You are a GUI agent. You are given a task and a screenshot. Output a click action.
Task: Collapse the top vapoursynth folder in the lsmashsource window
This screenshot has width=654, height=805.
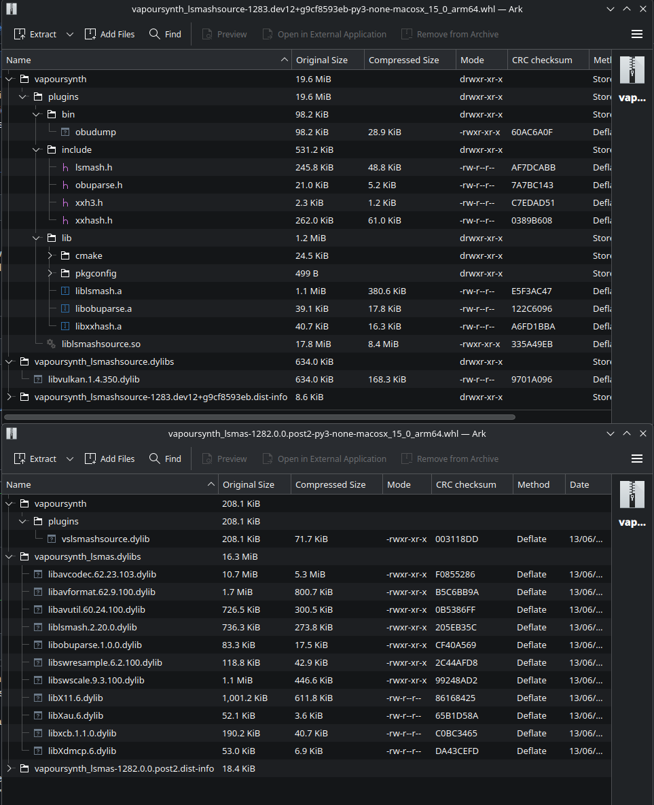pos(10,79)
